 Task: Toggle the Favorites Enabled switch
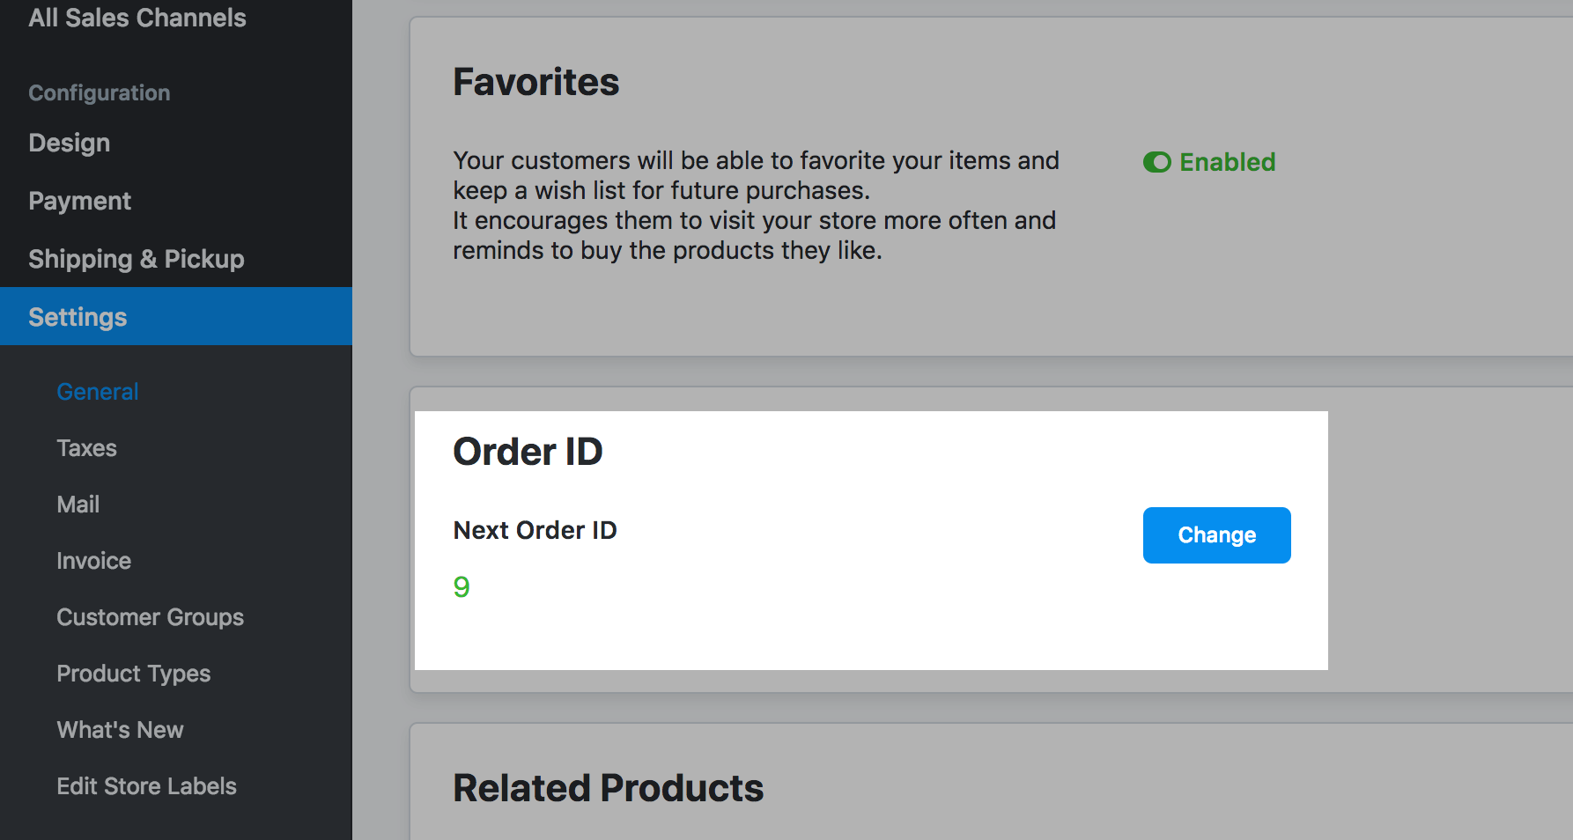pos(1156,162)
